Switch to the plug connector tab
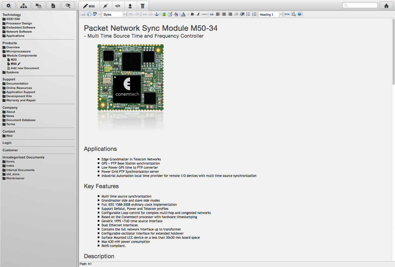 coord(105,6)
